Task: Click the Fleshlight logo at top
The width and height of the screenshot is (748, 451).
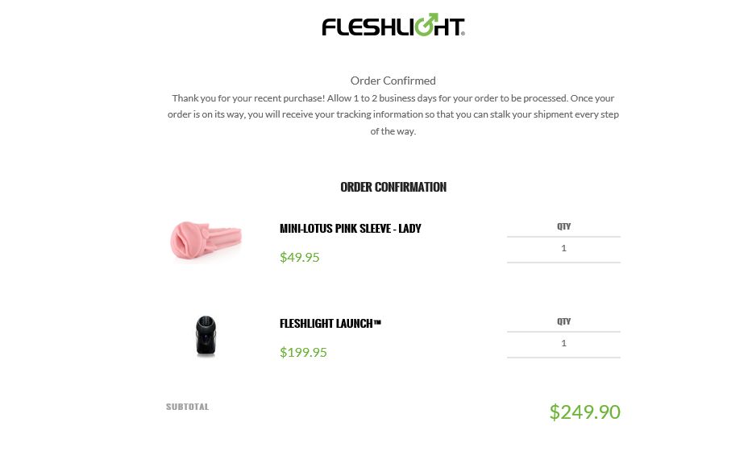Action: 393,26
